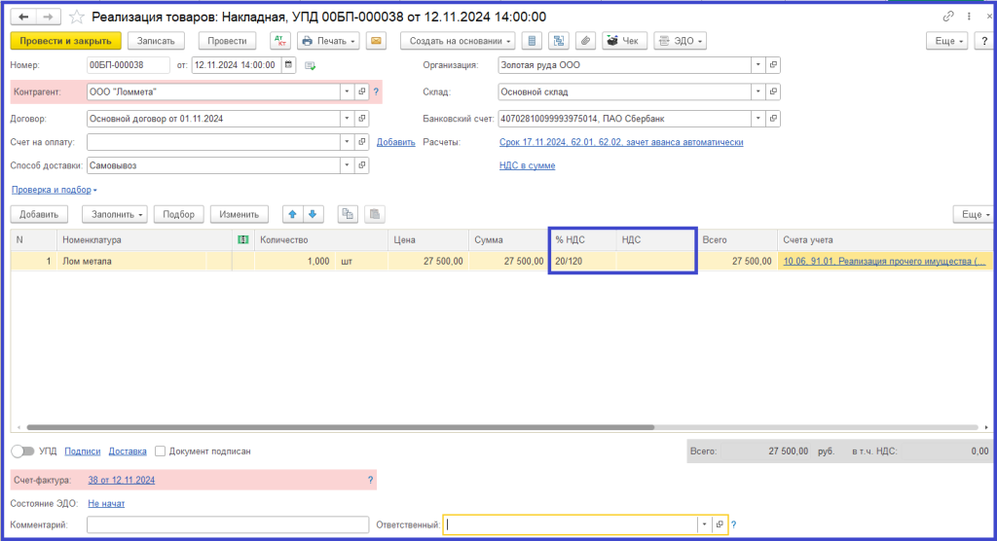Move row down with blue down arrow
Image resolution: width=997 pixels, height=541 pixels.
point(313,214)
